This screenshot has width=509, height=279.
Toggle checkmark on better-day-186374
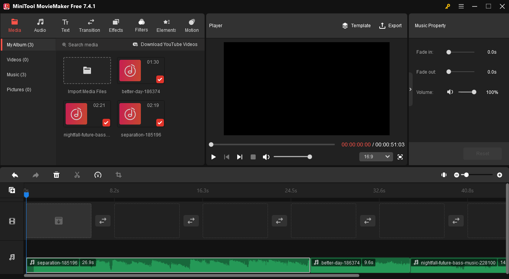160,79
